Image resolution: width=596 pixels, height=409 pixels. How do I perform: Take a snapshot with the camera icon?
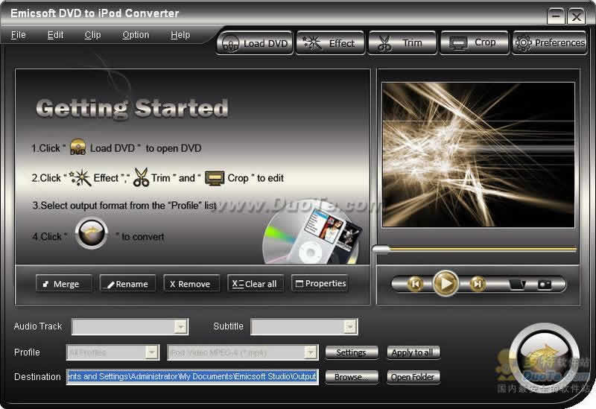tap(545, 285)
